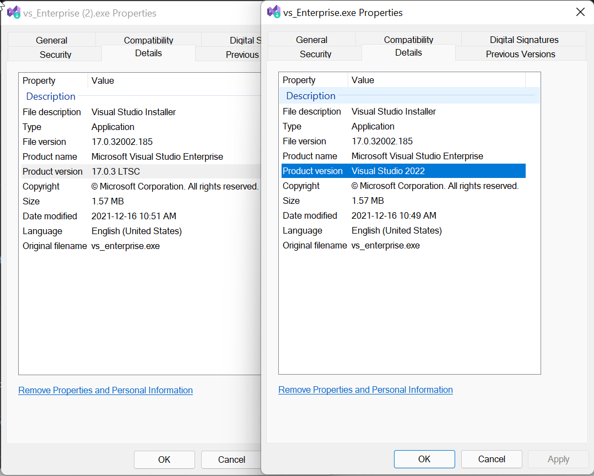Click the Apply button
Screen dimensions: 594x476
[558, 459]
